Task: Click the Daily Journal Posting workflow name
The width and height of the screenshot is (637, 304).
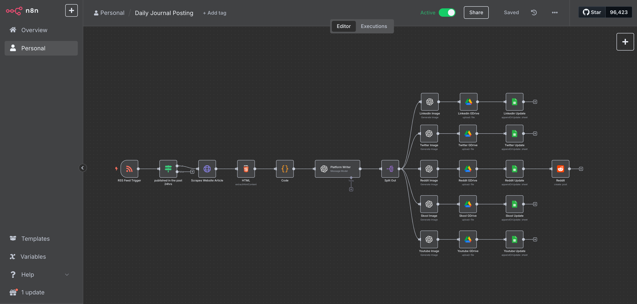Action: pyautogui.click(x=164, y=13)
